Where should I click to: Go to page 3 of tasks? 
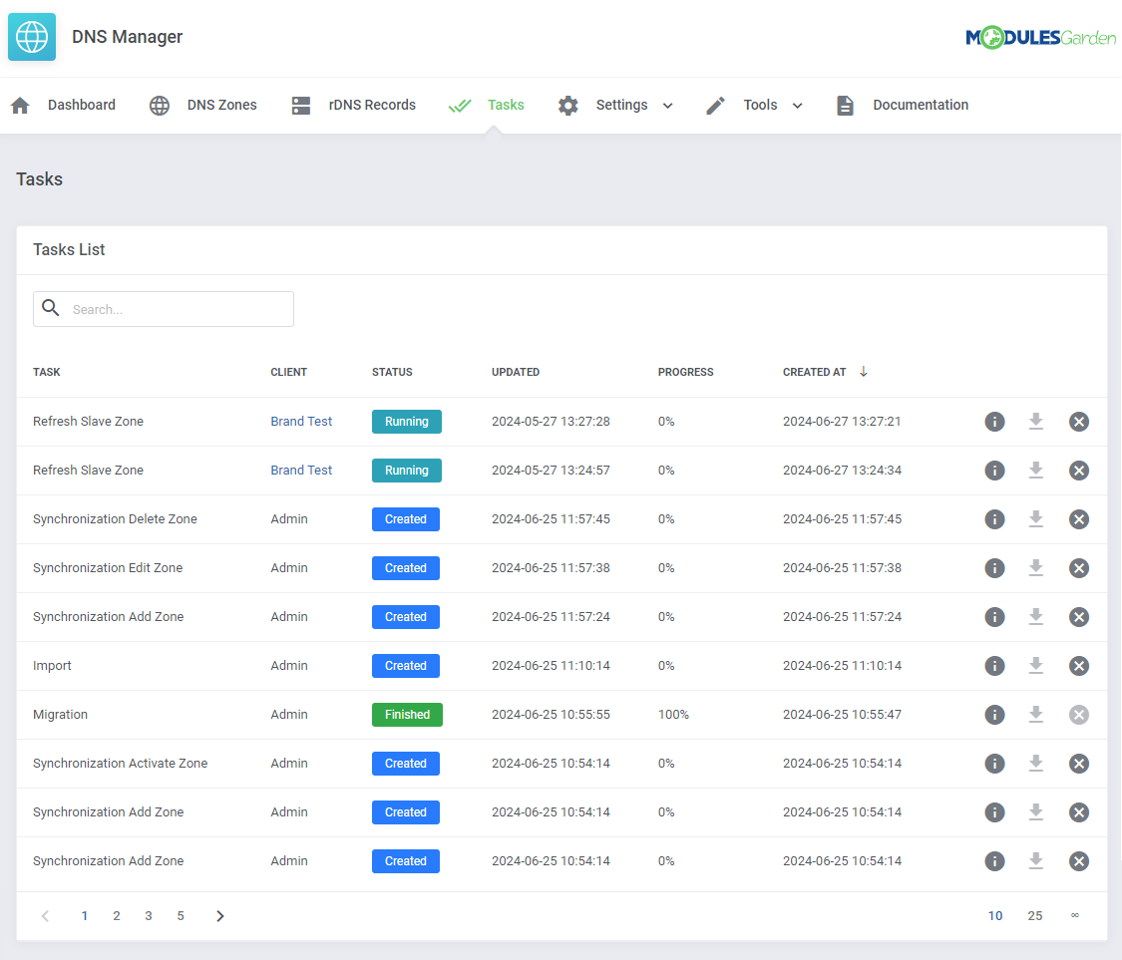click(x=149, y=916)
